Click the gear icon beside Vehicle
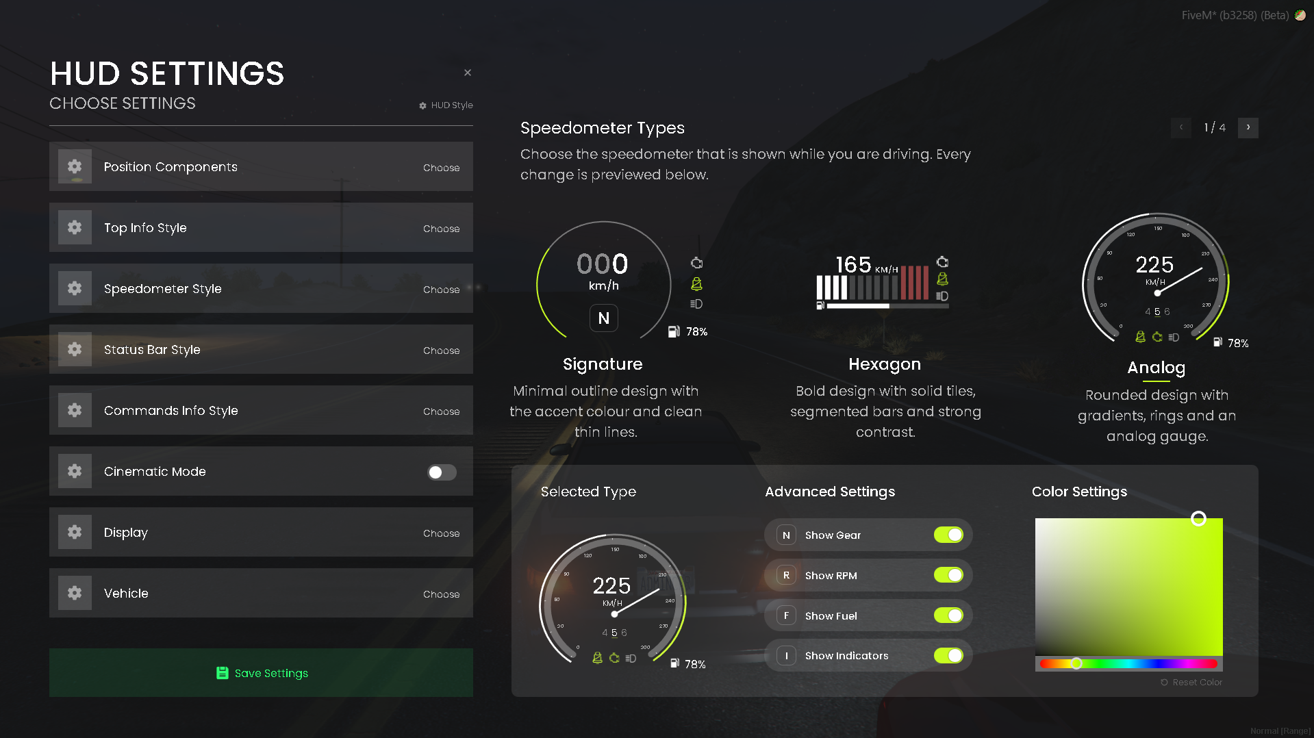This screenshot has height=738, width=1314. (x=75, y=593)
